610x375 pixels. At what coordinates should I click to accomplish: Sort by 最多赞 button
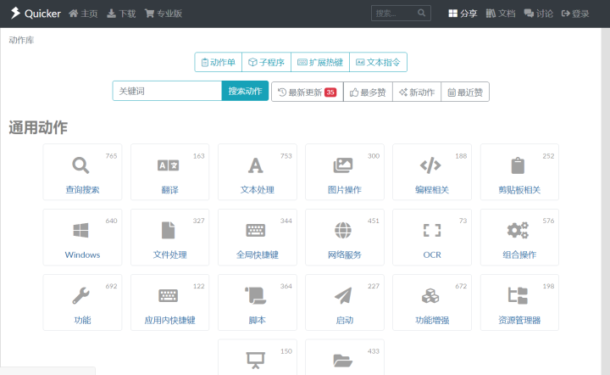tap(368, 92)
